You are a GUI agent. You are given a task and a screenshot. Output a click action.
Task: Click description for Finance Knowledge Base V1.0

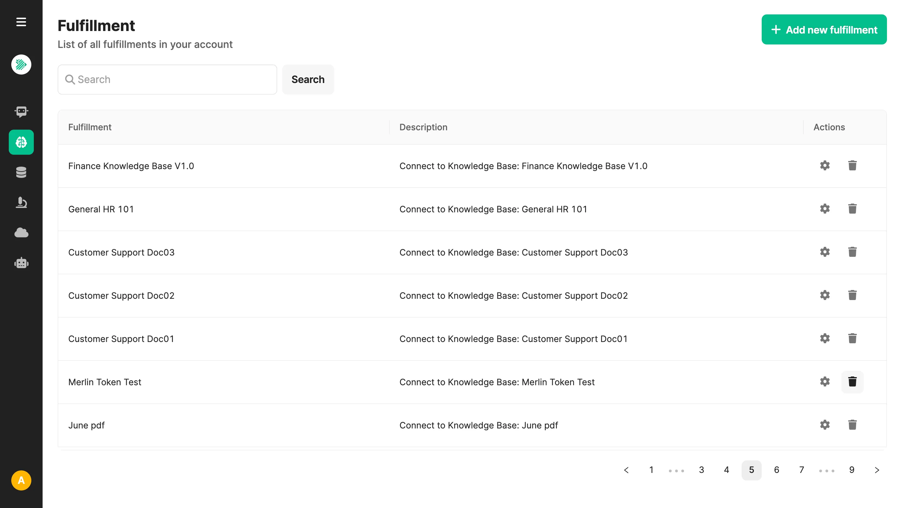coord(523,166)
